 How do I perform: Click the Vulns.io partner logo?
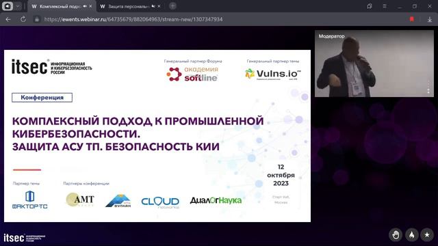point(273,74)
